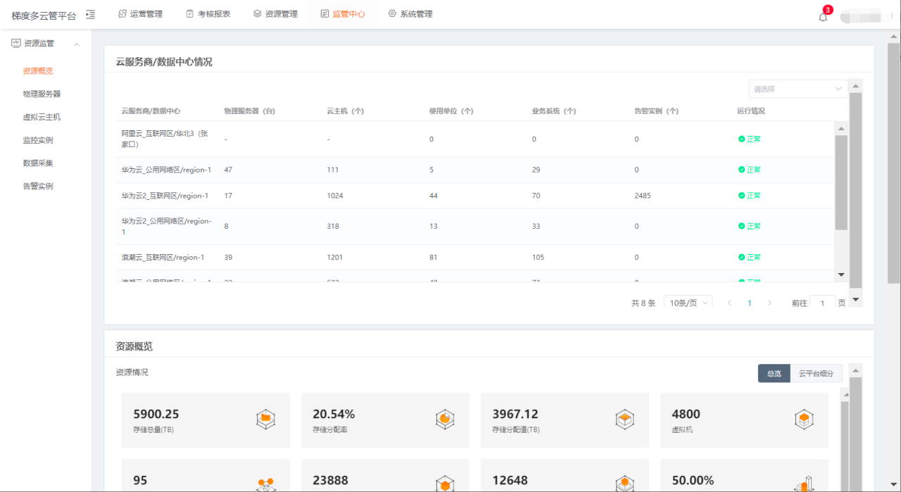The image size is (901, 492).
Task: Click the 云服务商 panel scrollbar up arrow
Action: click(856, 86)
